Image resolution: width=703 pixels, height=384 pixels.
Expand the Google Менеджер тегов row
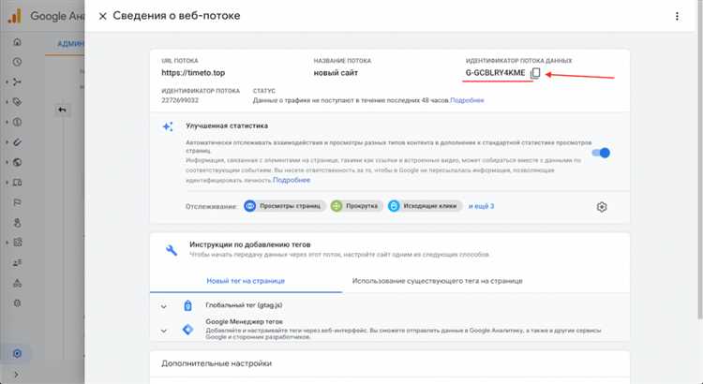pyautogui.click(x=390, y=330)
